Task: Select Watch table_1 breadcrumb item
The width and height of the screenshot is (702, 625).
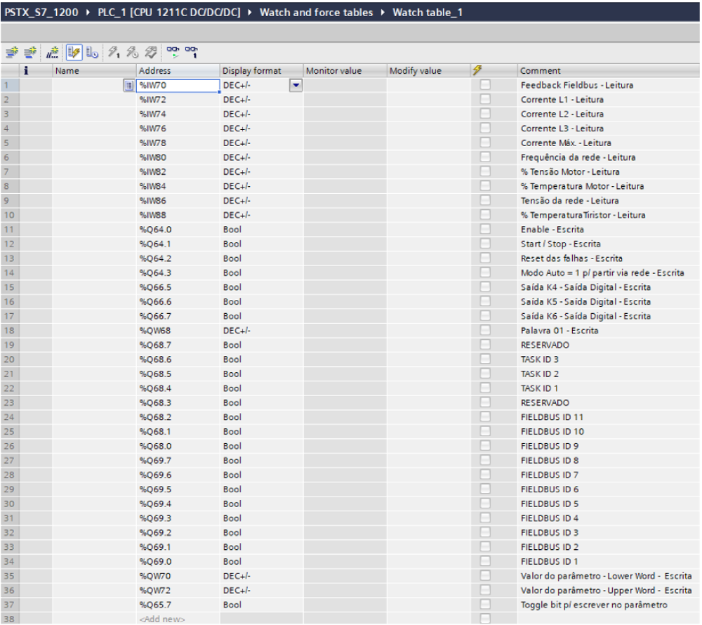Action: point(428,12)
